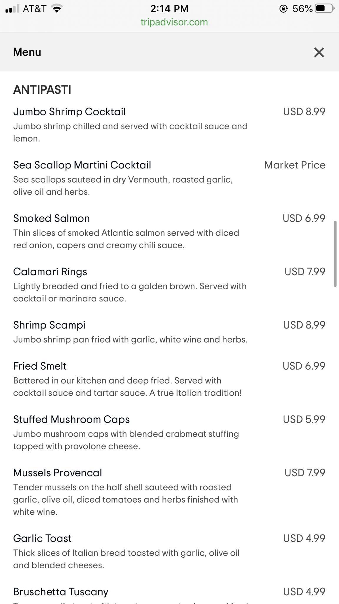
Task: Select the Sea Scallop Martini Cocktail item
Action: [x=82, y=165]
